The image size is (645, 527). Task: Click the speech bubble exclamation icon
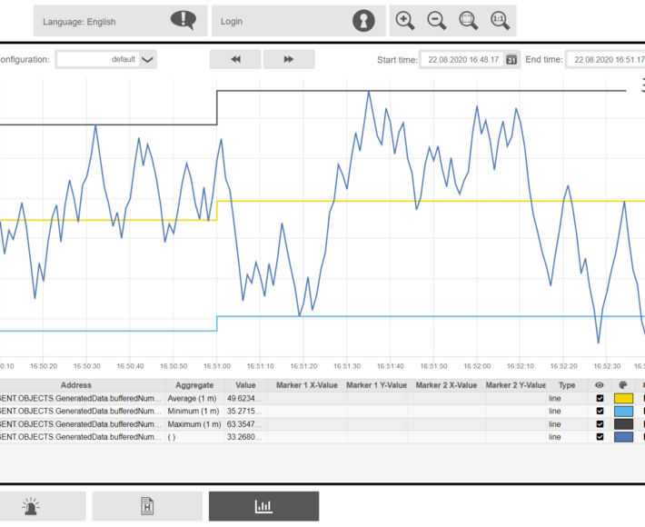click(x=184, y=20)
